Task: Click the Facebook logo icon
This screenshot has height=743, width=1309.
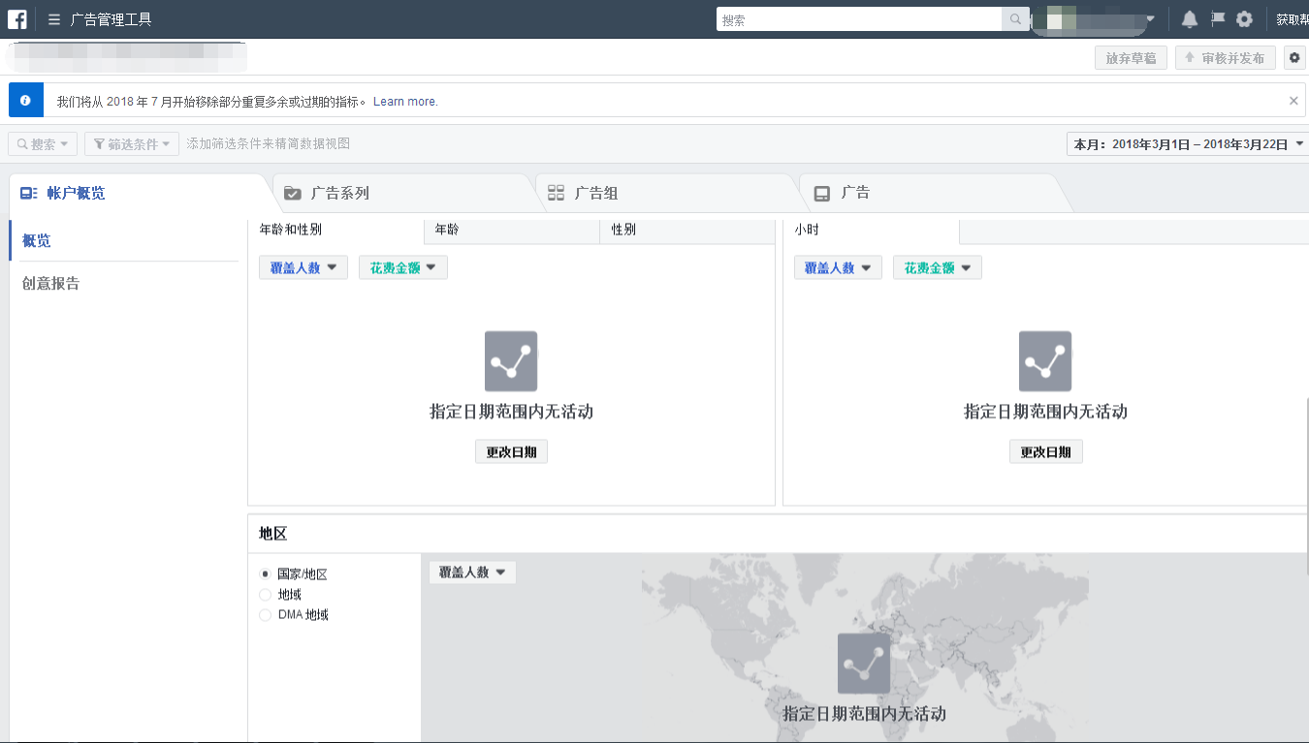Action: pos(16,17)
